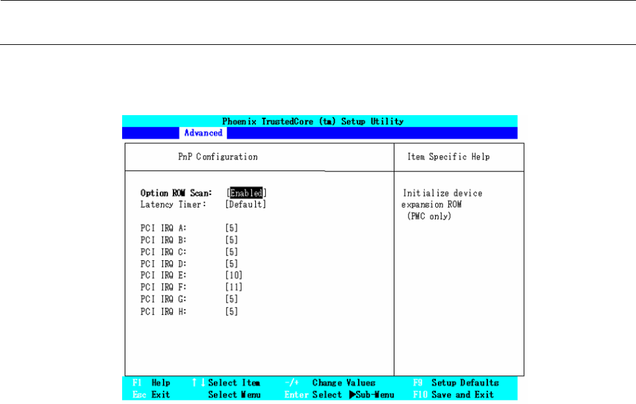Select PCI IRQ B value [5]
Viewport: 636px width, 404px height.
click(x=231, y=240)
